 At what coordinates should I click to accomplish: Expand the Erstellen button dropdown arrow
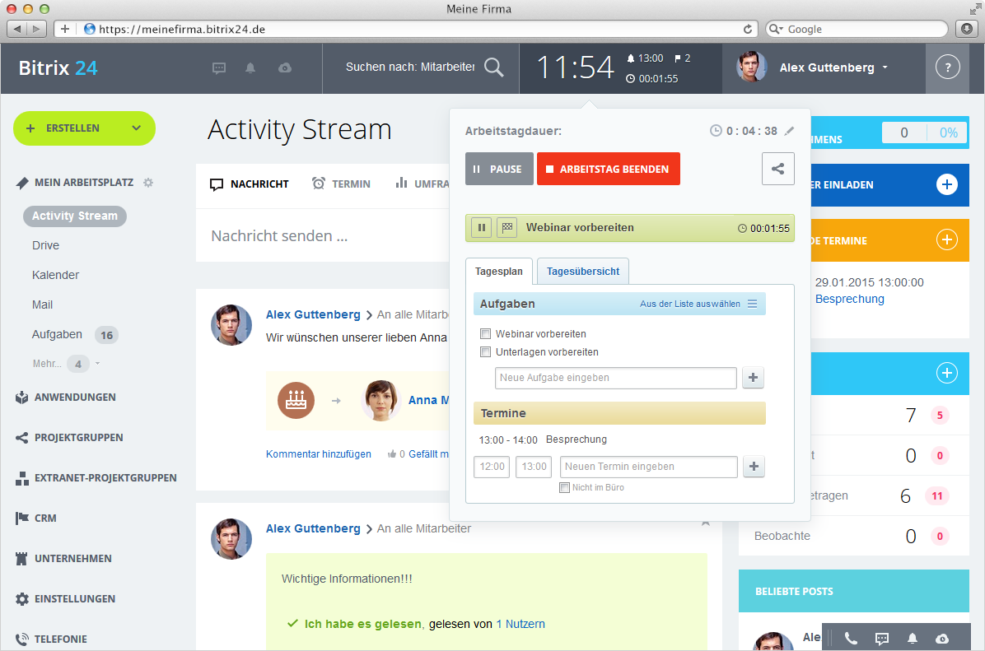[137, 128]
